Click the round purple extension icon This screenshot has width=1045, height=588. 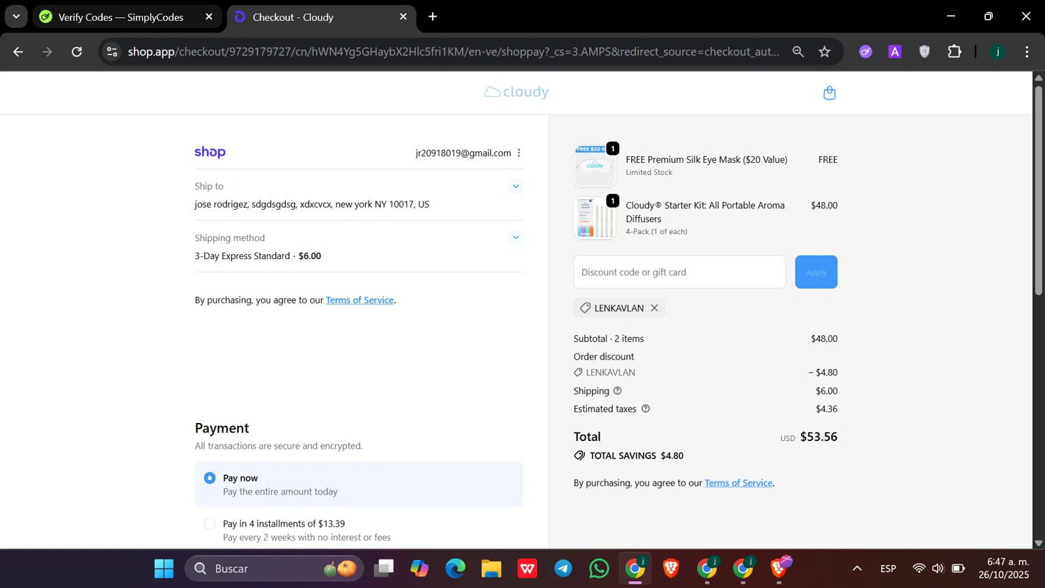865,52
